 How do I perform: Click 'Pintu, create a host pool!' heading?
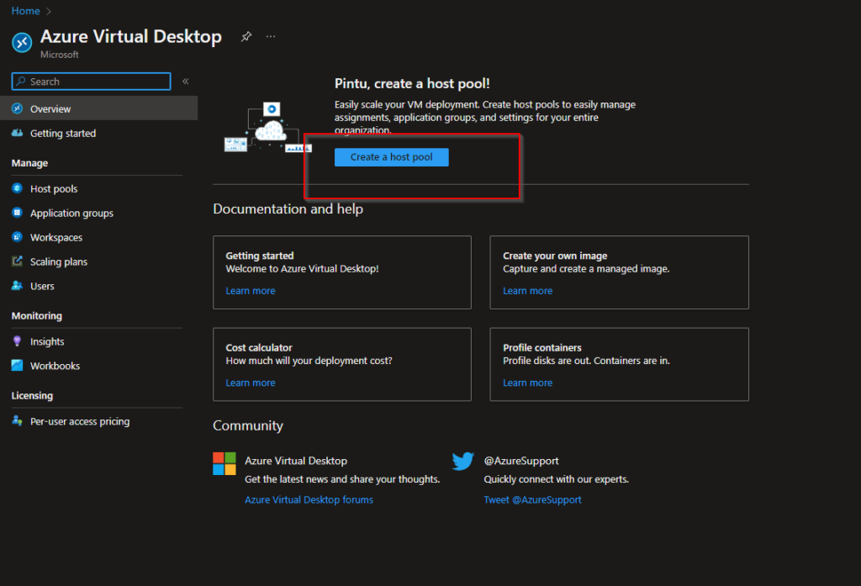[x=412, y=83]
